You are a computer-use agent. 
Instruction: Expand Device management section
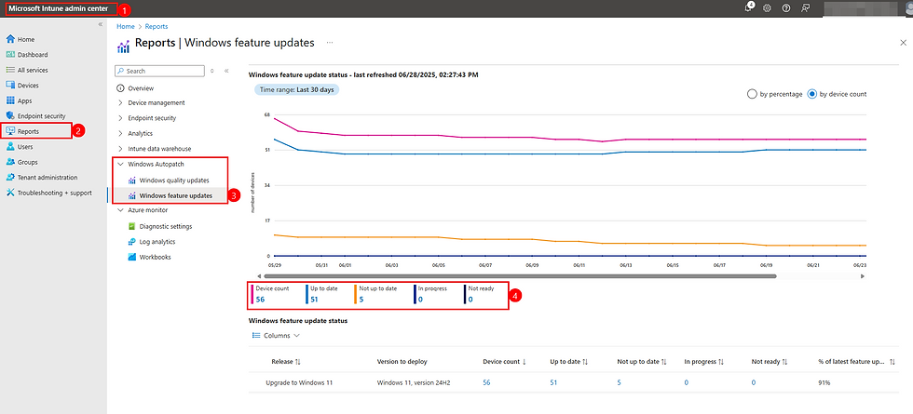[x=157, y=102]
